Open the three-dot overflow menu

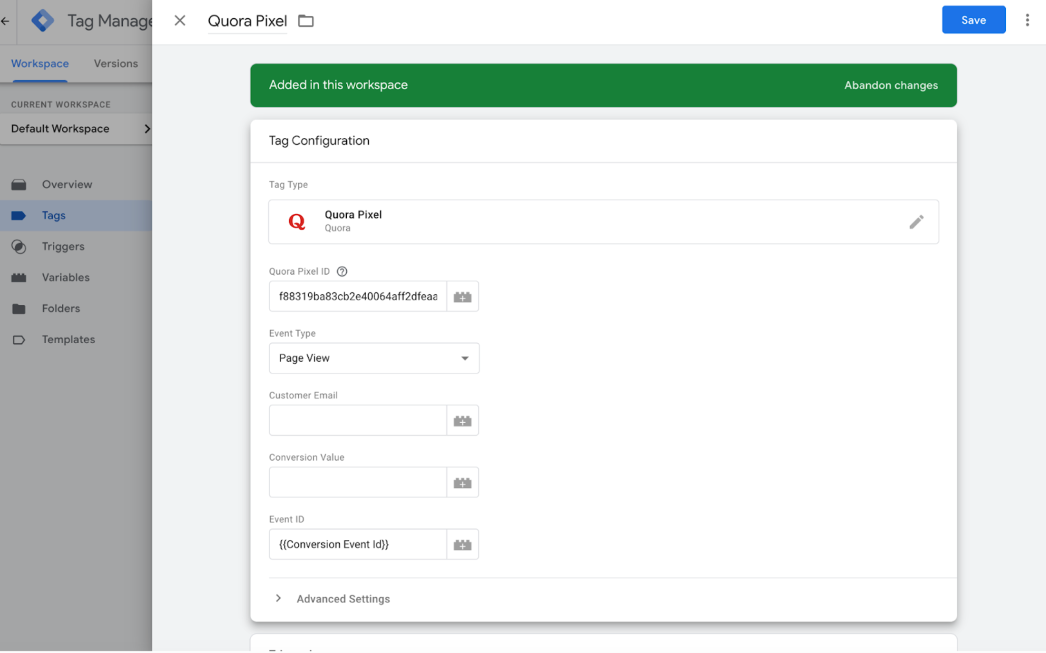point(1027,20)
